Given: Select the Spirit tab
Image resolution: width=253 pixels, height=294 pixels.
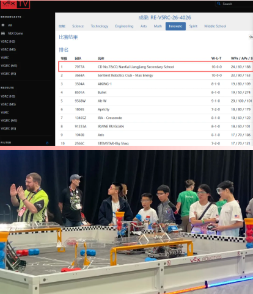Looking at the screenshot, I should [193, 26].
